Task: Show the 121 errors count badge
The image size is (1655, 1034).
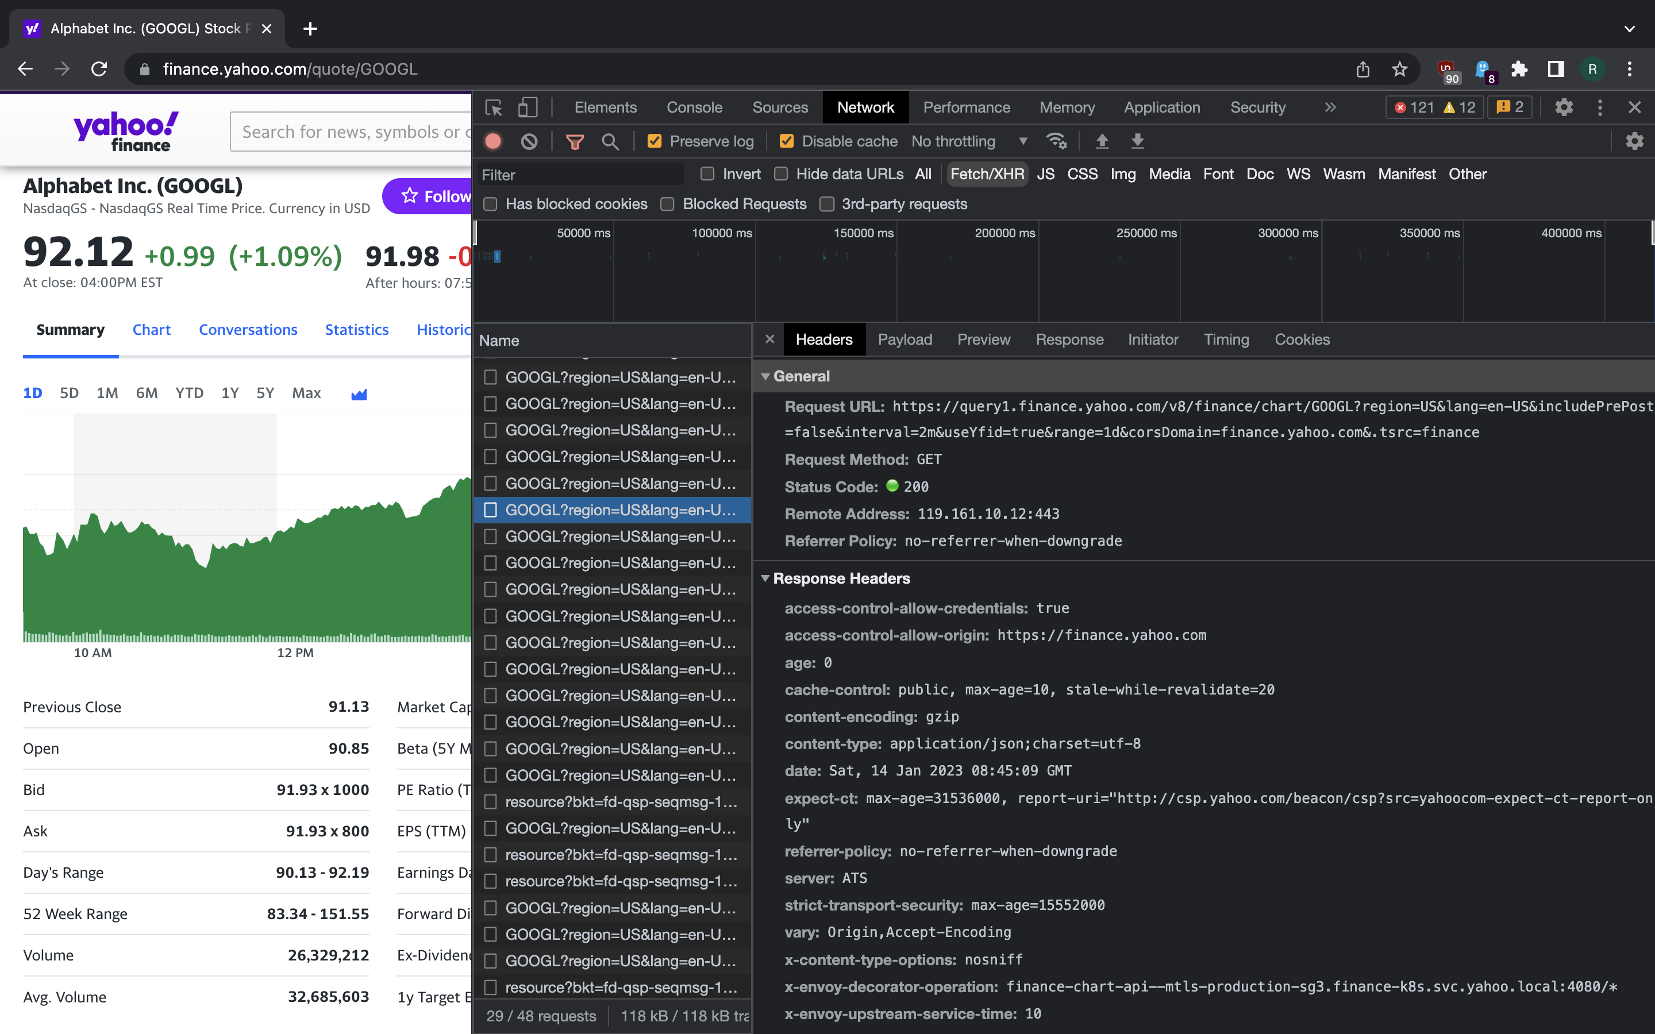Action: coord(1414,107)
